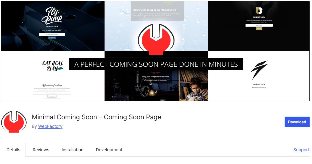Screen dimensions: 312x164
Task: Open the Support link
Action: (301, 150)
